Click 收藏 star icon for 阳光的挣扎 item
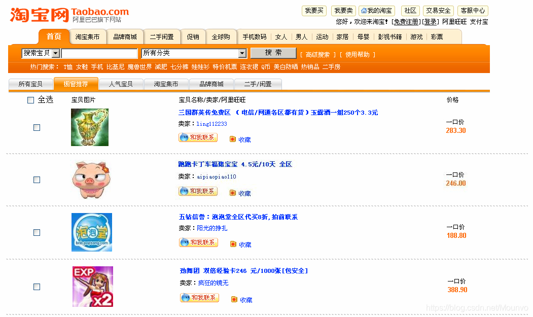 [233, 244]
